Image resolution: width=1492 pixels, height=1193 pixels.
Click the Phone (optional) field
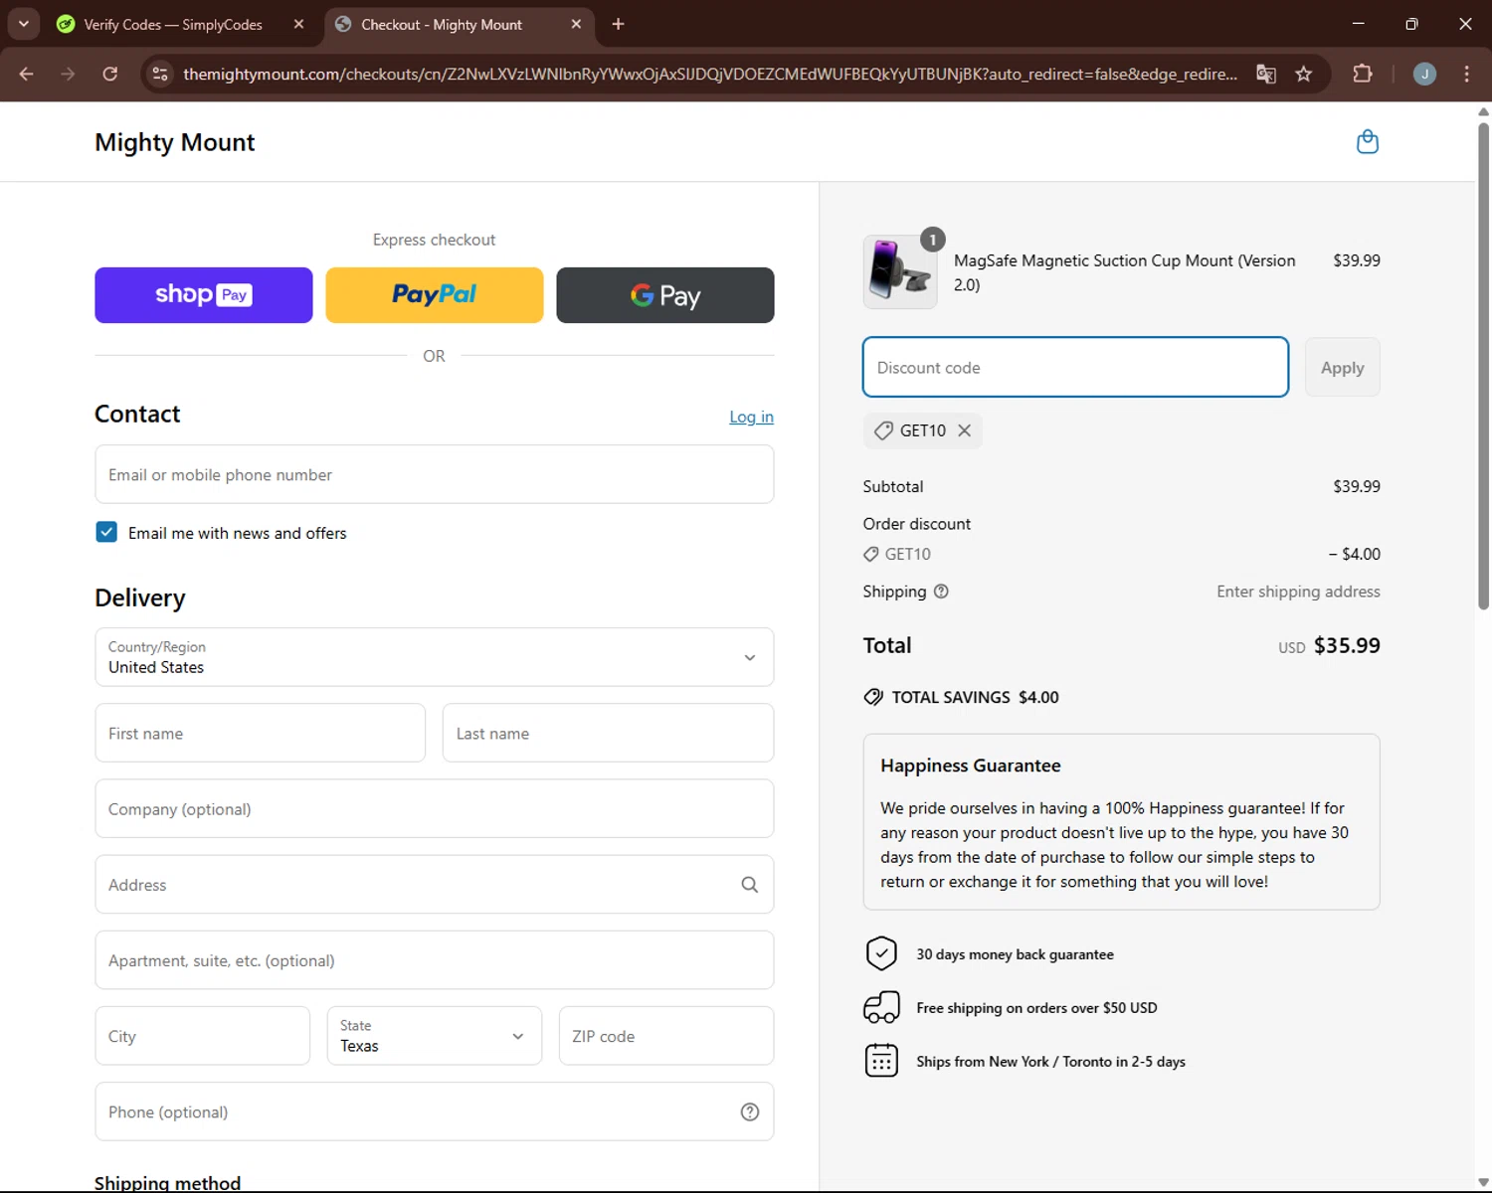(x=435, y=1111)
